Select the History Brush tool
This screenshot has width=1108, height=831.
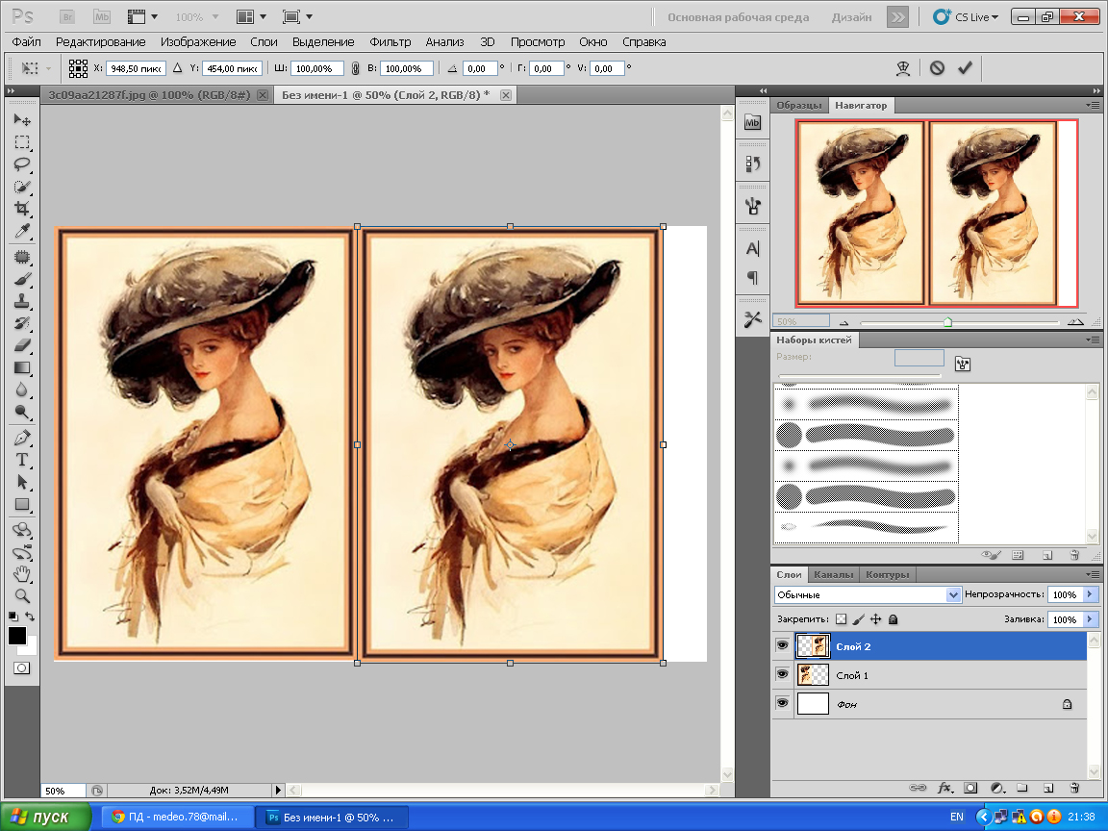click(x=22, y=323)
